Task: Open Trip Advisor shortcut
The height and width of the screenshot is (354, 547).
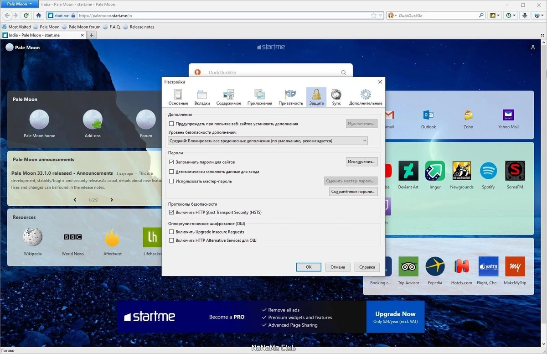Action: click(x=408, y=266)
